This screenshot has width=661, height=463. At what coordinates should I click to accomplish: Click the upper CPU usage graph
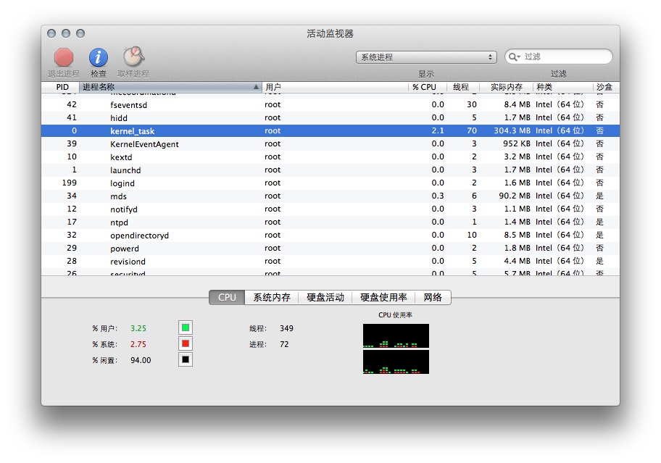coord(396,335)
